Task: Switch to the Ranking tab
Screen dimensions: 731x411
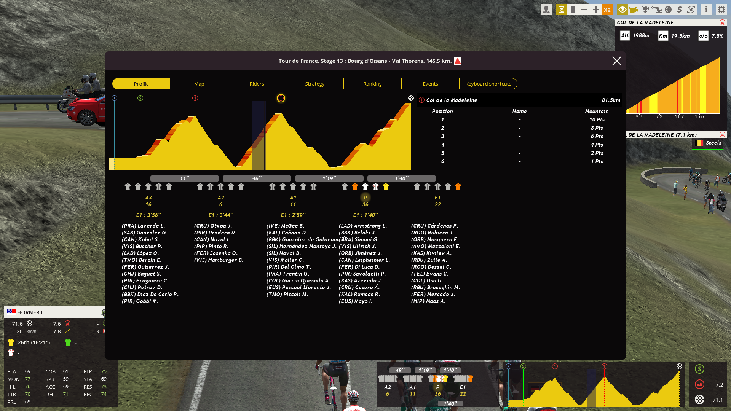Action: (x=373, y=84)
